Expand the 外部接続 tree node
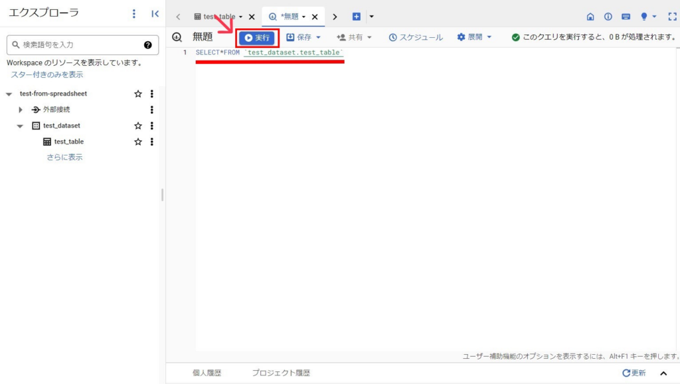Viewport: 680px width, 384px height. click(x=21, y=110)
